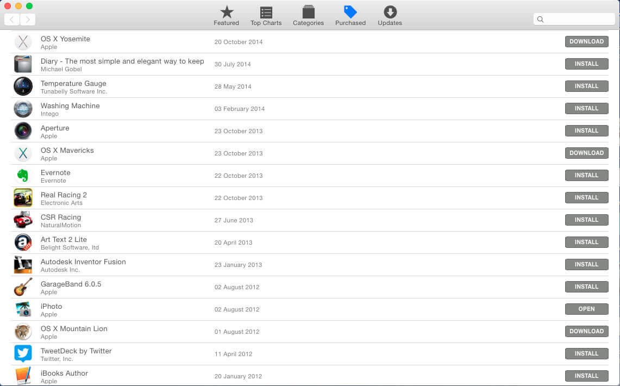Viewport: 620px width, 386px height.
Task: Go forward with the right arrow button
Action: coord(28,20)
